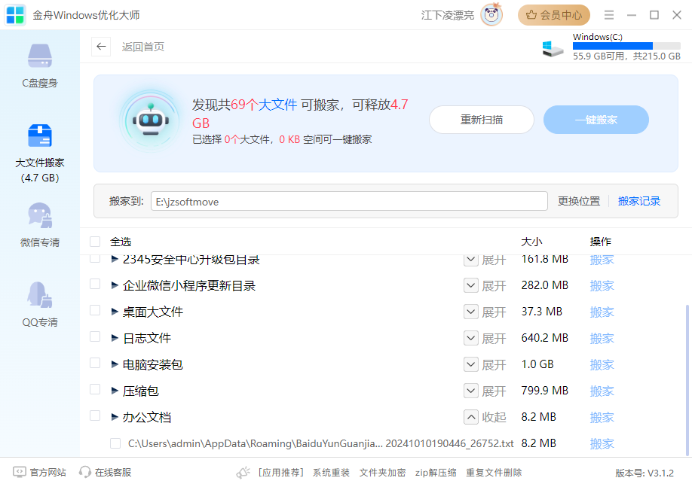The width and height of the screenshot is (692, 487).
Task: Open 系统重装 recommended app
Action: tap(331, 473)
